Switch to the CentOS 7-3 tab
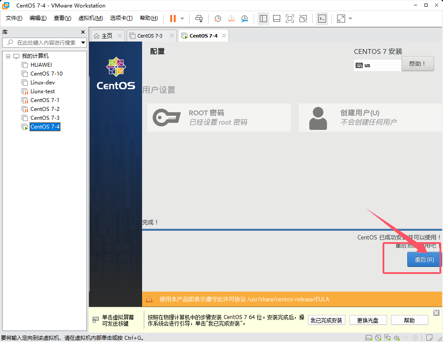Image resolution: width=443 pixels, height=342 pixels. (150, 36)
